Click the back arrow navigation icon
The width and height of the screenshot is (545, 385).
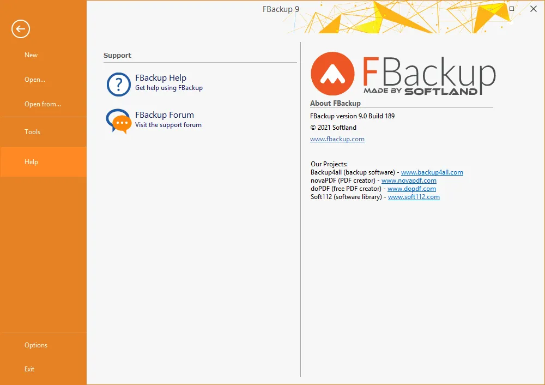click(x=20, y=29)
